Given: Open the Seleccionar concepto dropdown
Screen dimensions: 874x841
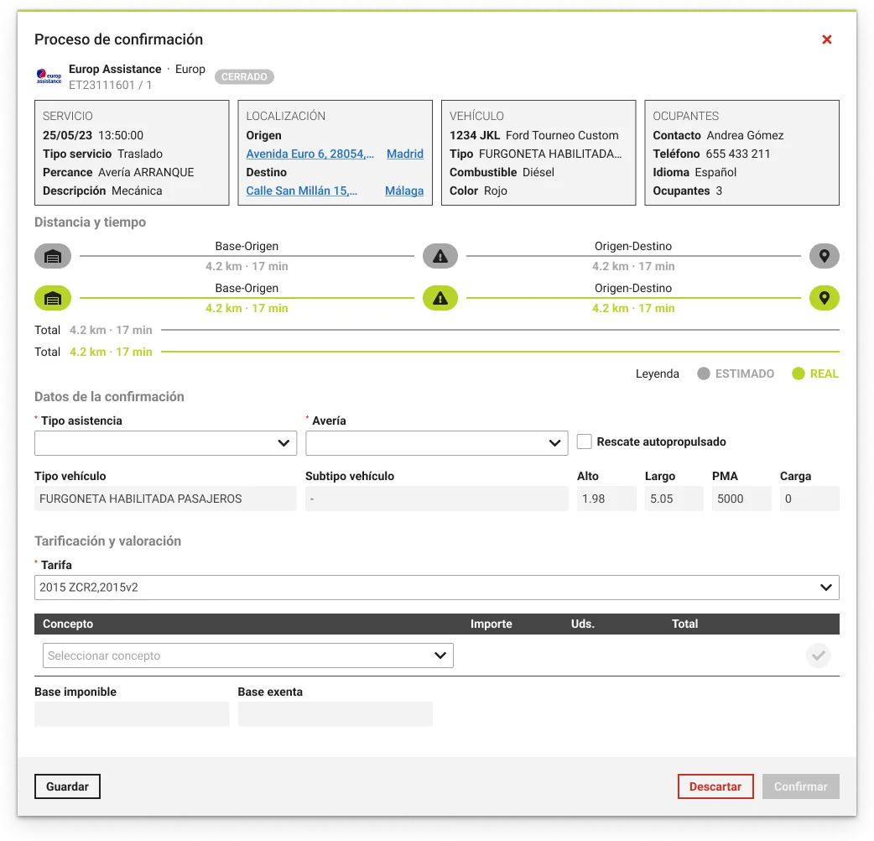Looking at the screenshot, I should 248,656.
